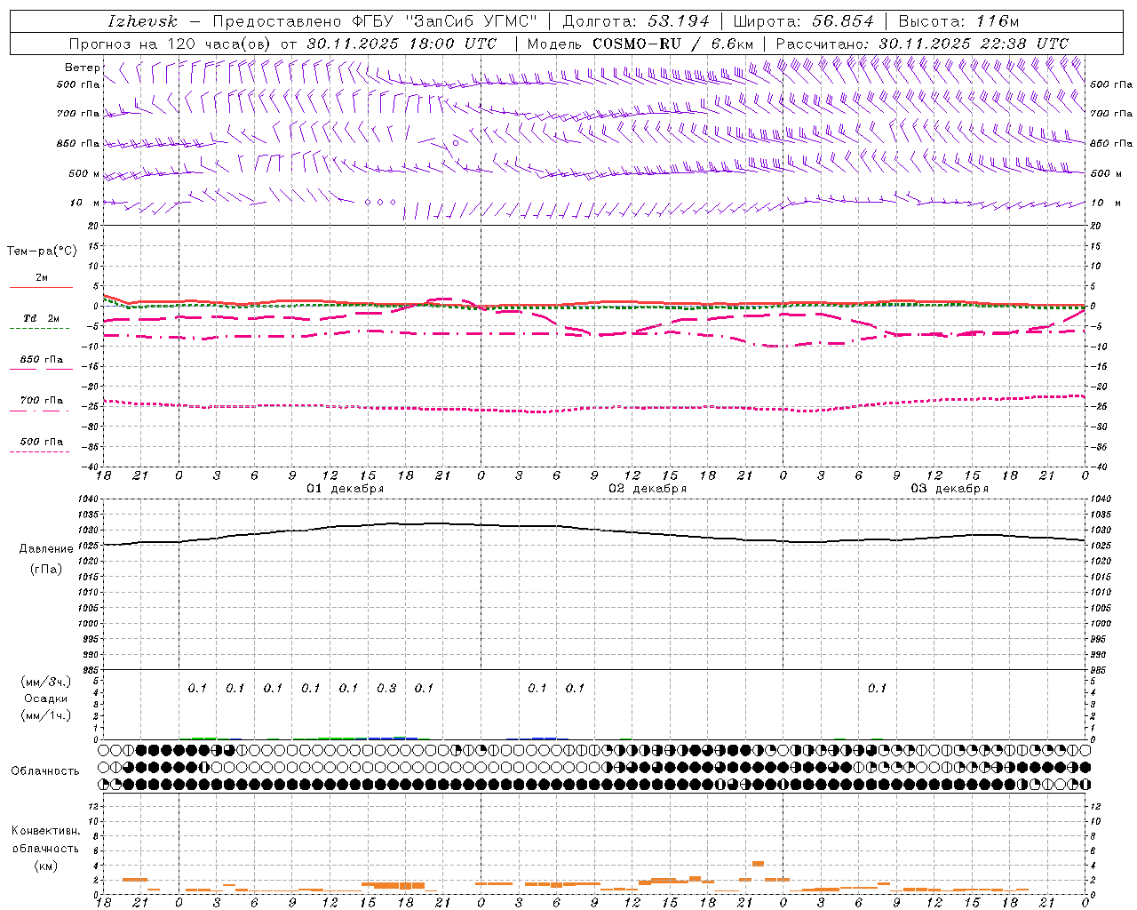This screenshot has width=1137, height=910.
Task: Click the 03 декабря date label
Action: coord(950,489)
